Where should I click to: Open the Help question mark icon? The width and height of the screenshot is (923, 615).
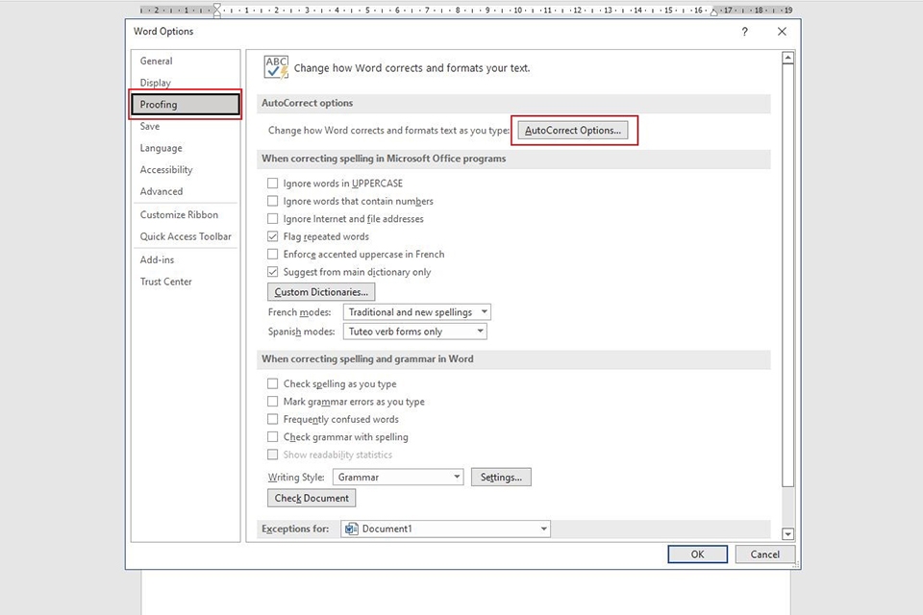coord(744,32)
